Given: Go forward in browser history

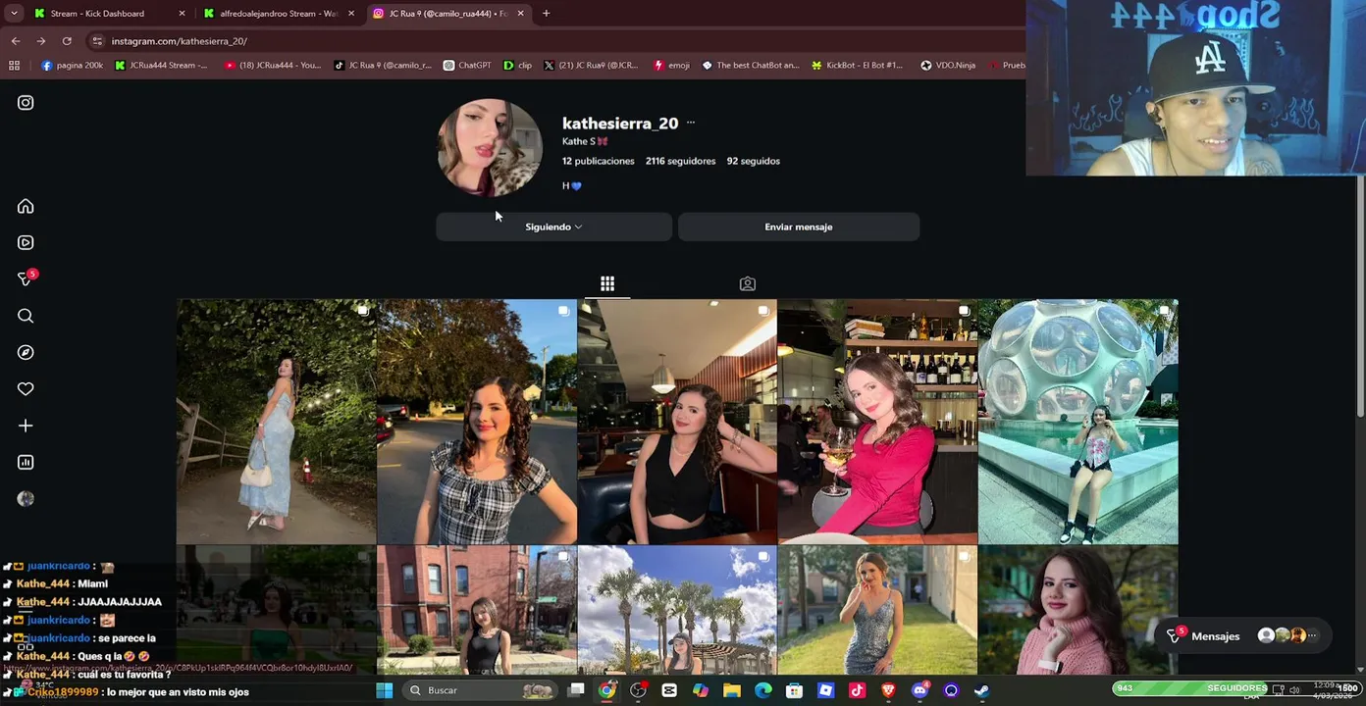Looking at the screenshot, I should point(41,41).
